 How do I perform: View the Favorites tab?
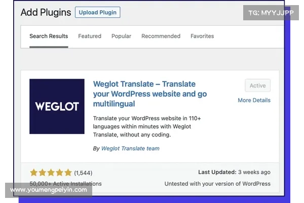202,36
